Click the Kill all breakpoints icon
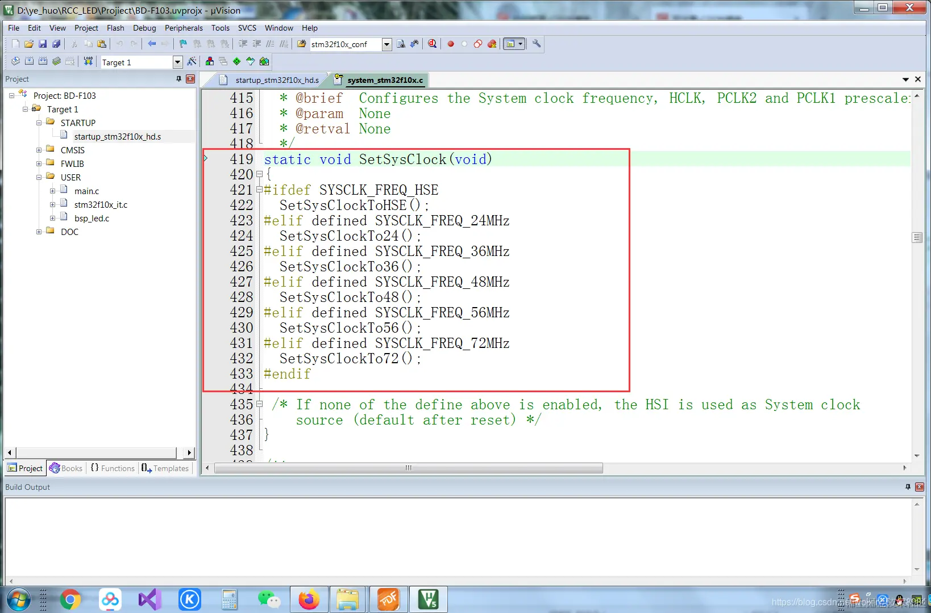Screen dimensions: 931x613 [x=492, y=44]
